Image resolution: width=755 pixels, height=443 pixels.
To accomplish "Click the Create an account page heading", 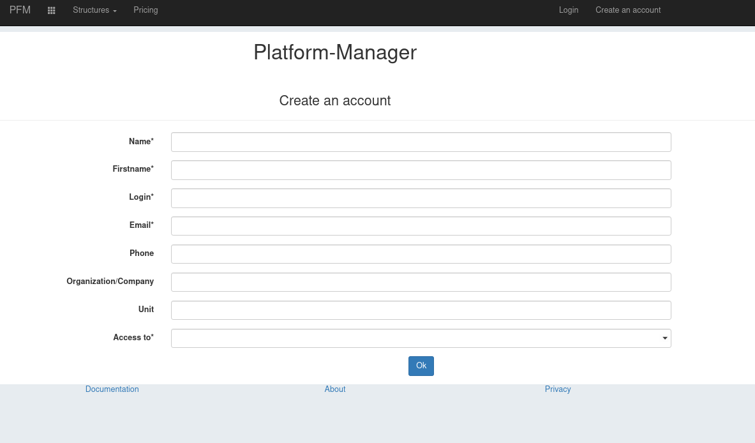I will pos(335,101).
